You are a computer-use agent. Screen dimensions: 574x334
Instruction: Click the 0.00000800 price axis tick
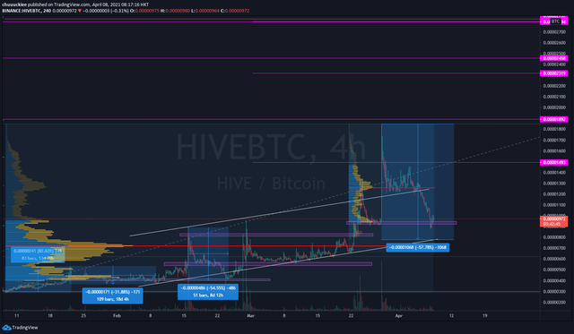pyautogui.click(x=554, y=237)
